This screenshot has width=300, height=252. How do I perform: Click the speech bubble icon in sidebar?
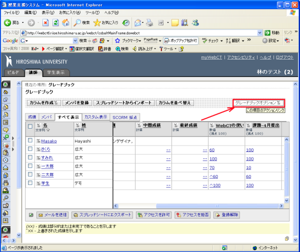(5, 130)
